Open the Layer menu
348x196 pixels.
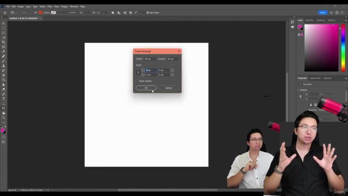pos(28,7)
